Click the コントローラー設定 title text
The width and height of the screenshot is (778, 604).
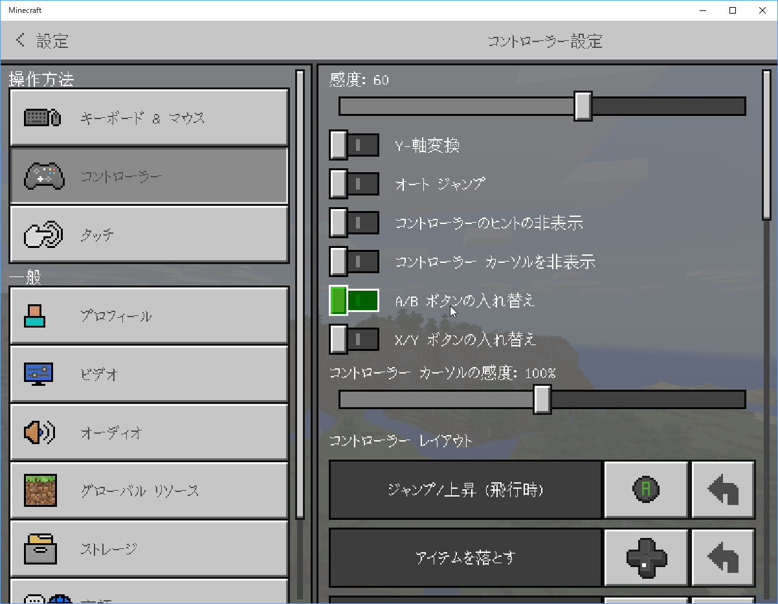click(545, 41)
